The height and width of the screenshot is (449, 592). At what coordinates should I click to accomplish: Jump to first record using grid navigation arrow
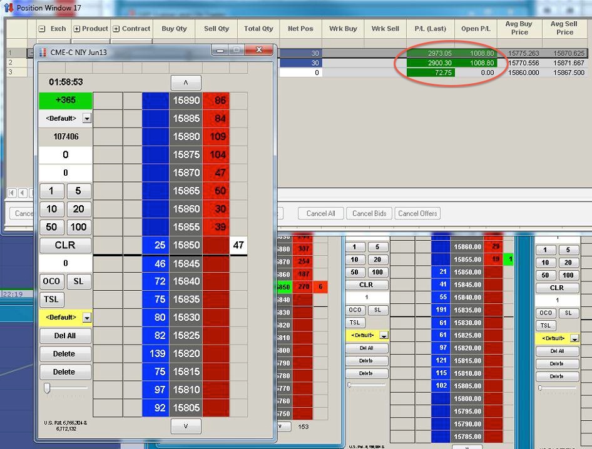(x=12, y=193)
